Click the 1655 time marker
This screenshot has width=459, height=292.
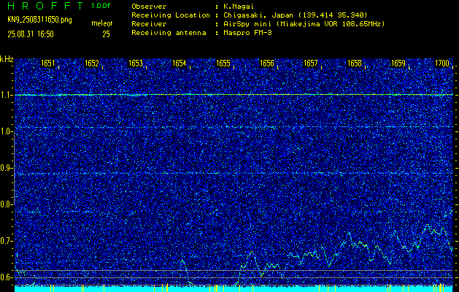(x=223, y=64)
